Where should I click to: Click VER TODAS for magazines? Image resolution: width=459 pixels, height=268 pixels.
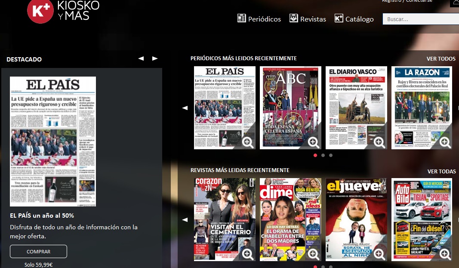pyautogui.click(x=441, y=172)
